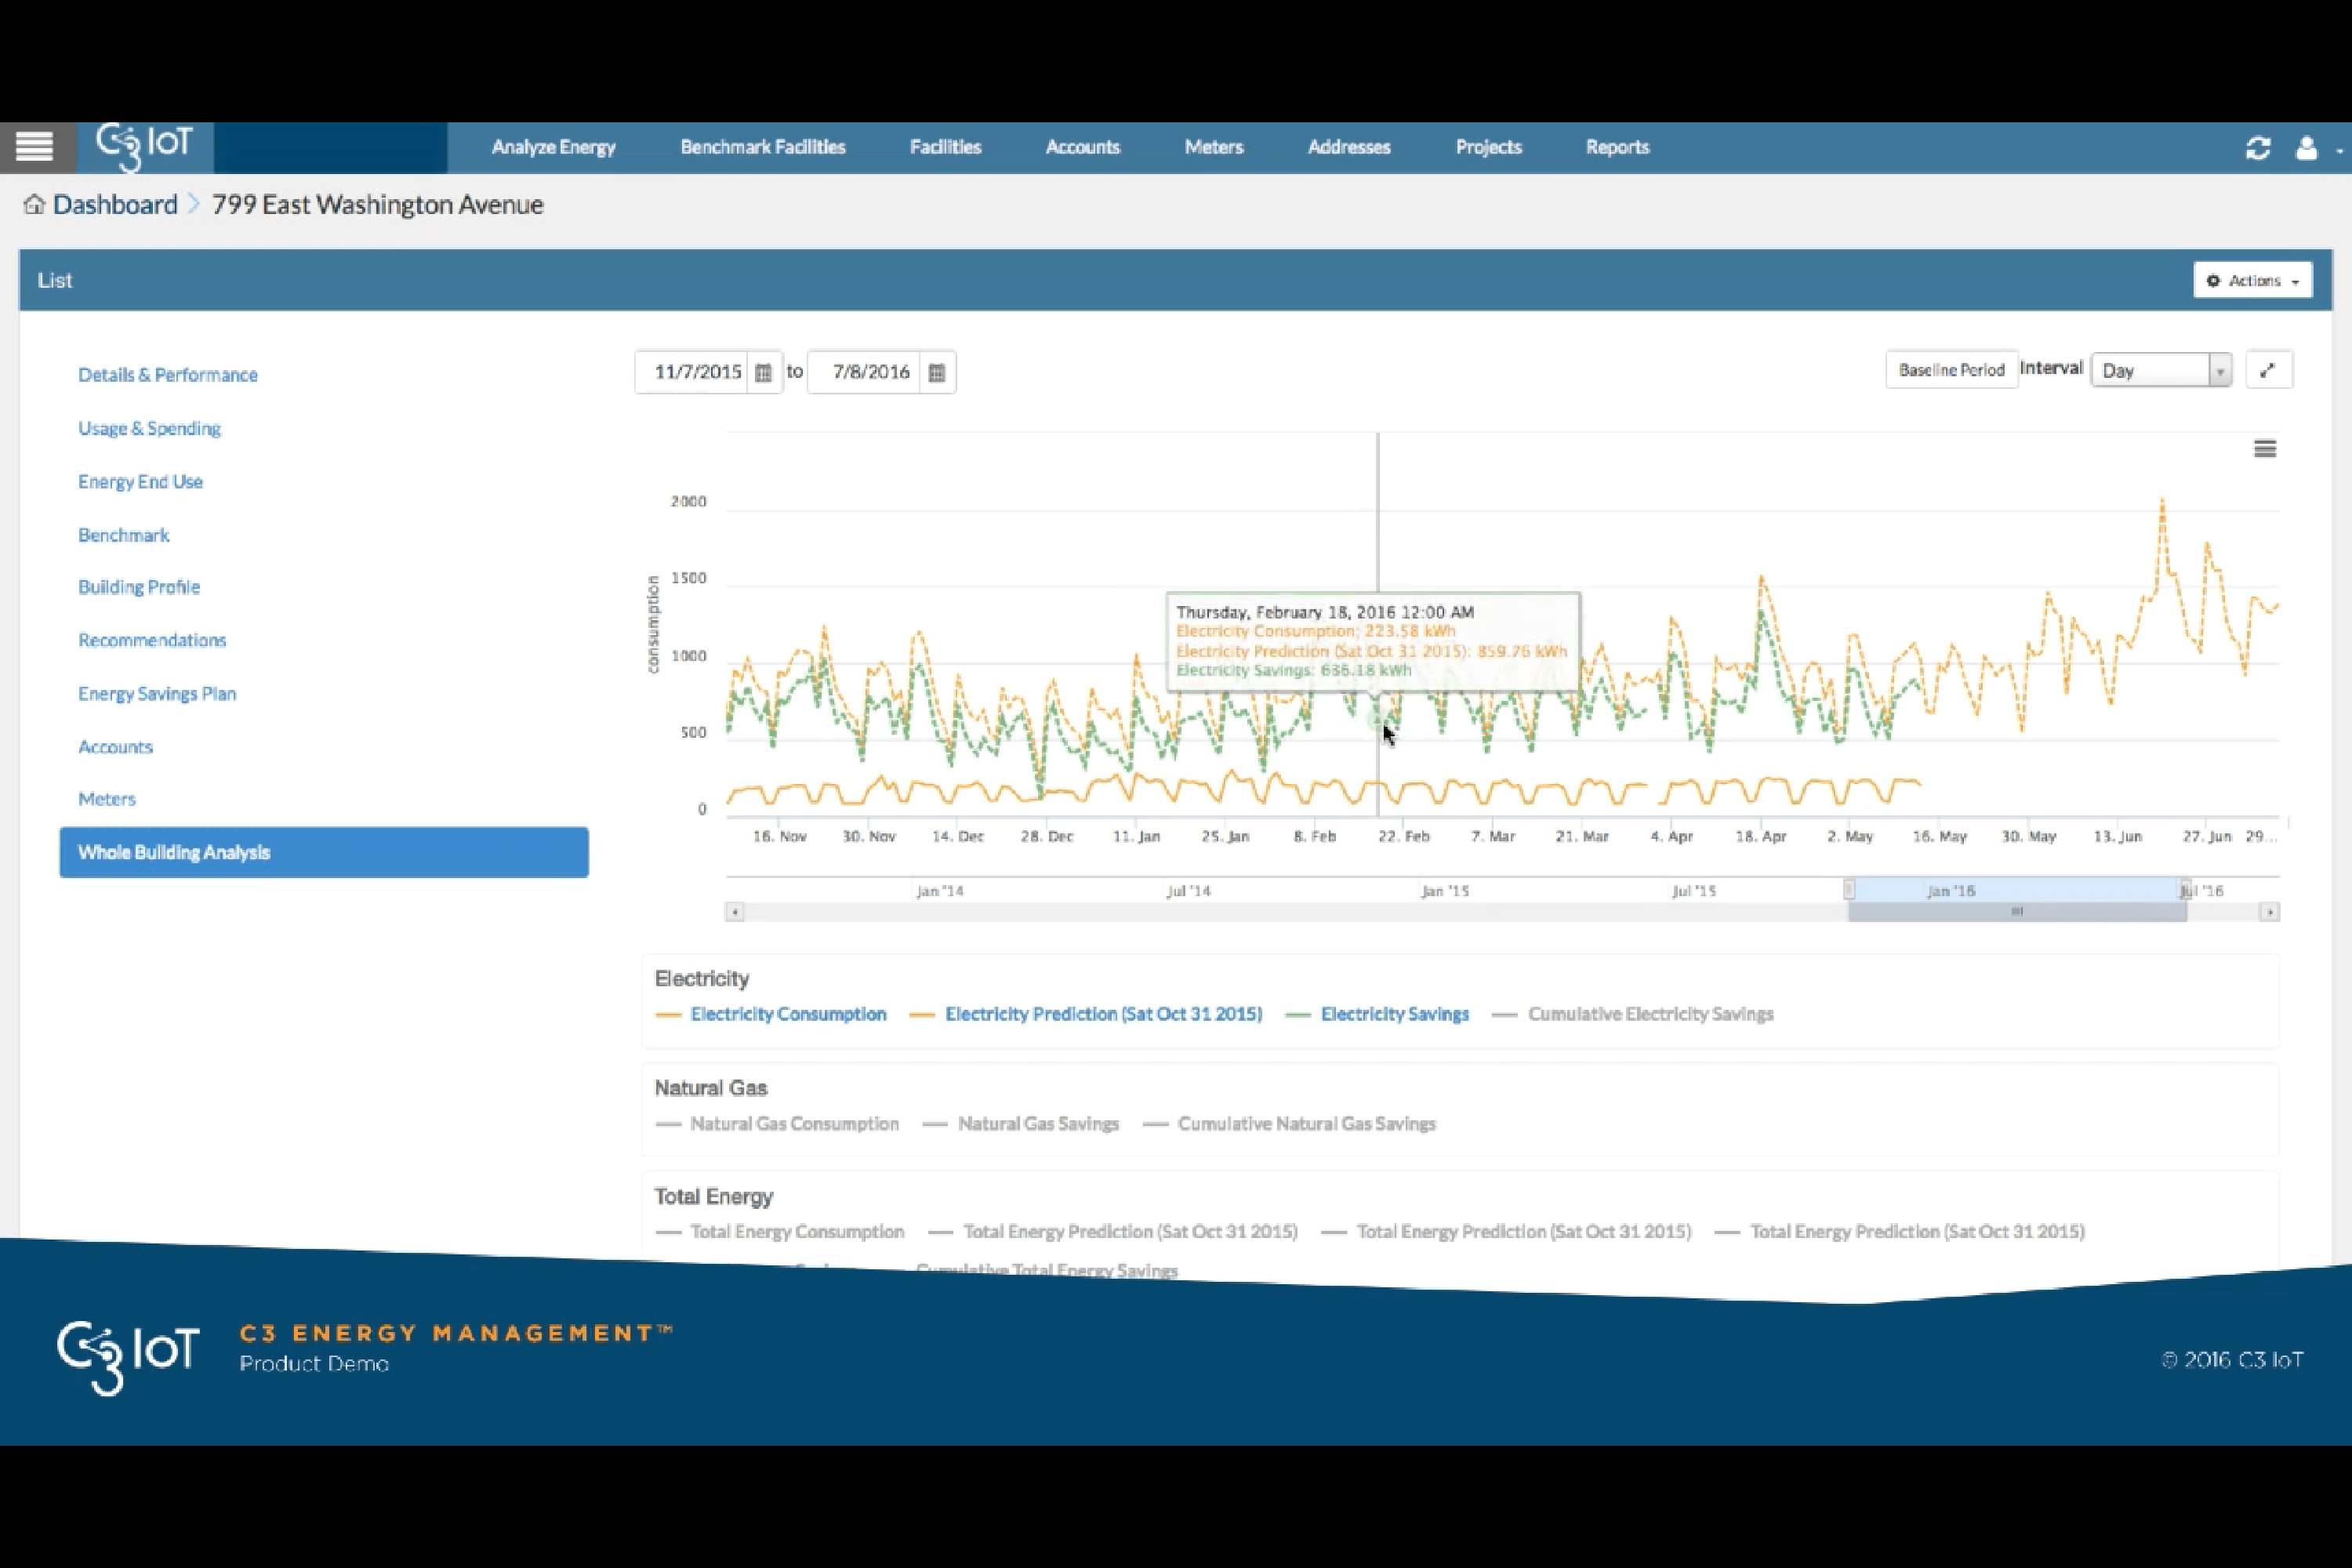Viewport: 2352px width, 1568px height.
Task: Click the left arrow of the chart scrollbar
Action: [735, 912]
